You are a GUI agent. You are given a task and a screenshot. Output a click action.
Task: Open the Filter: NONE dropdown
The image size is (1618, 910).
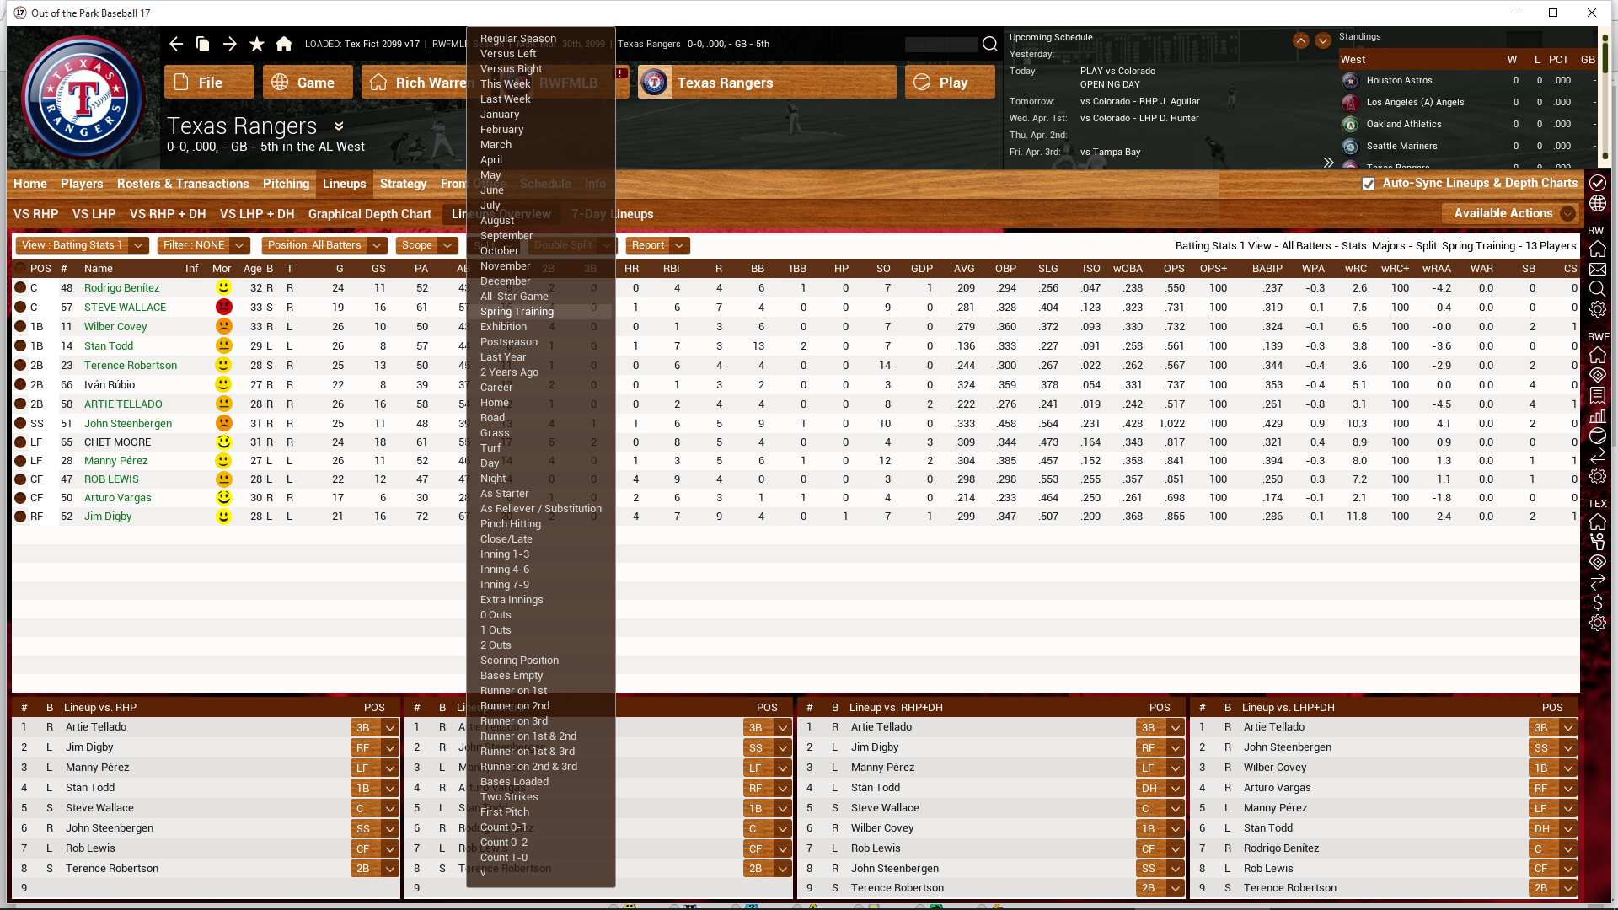(204, 245)
